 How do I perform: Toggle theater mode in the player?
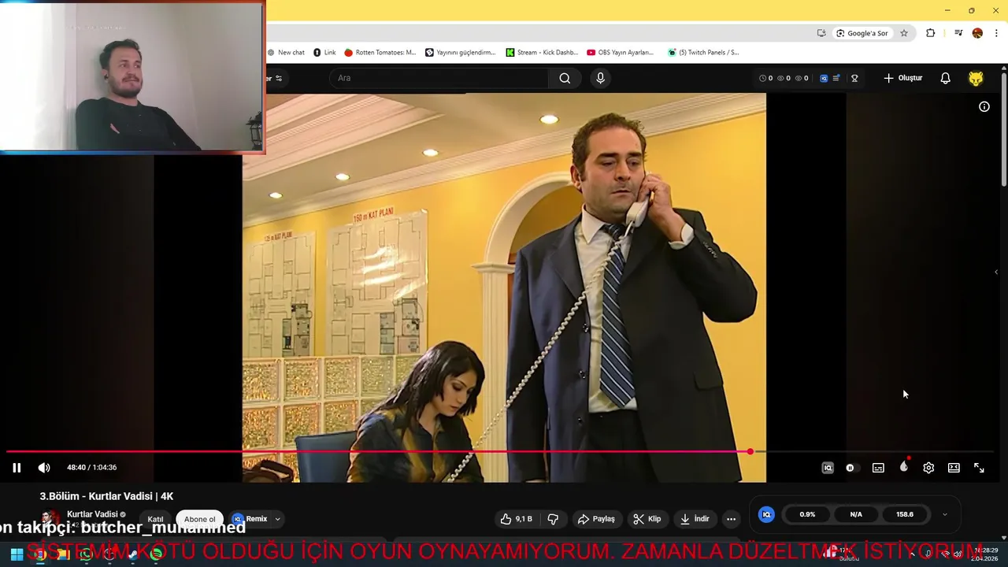pyautogui.click(x=954, y=468)
